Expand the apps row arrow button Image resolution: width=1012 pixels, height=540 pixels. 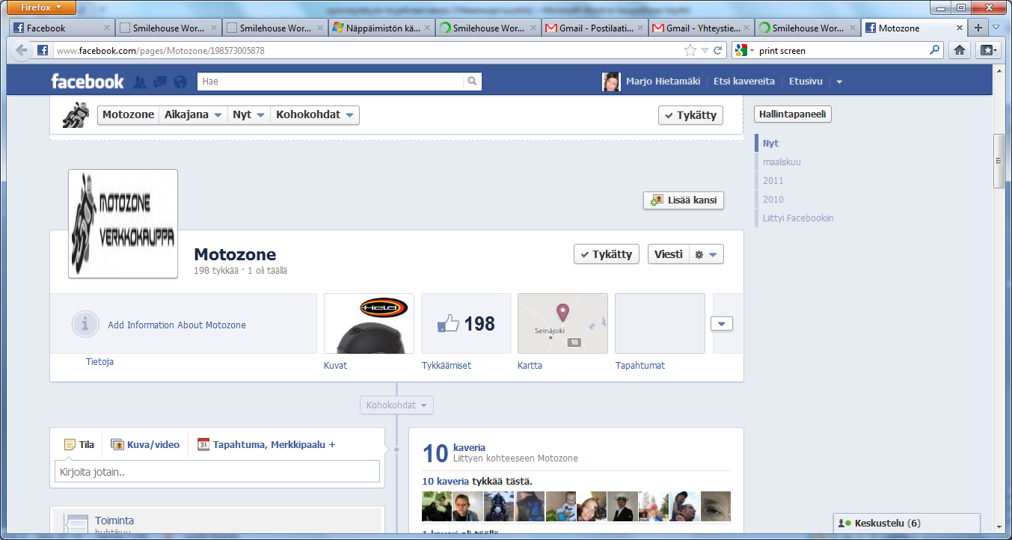point(722,324)
